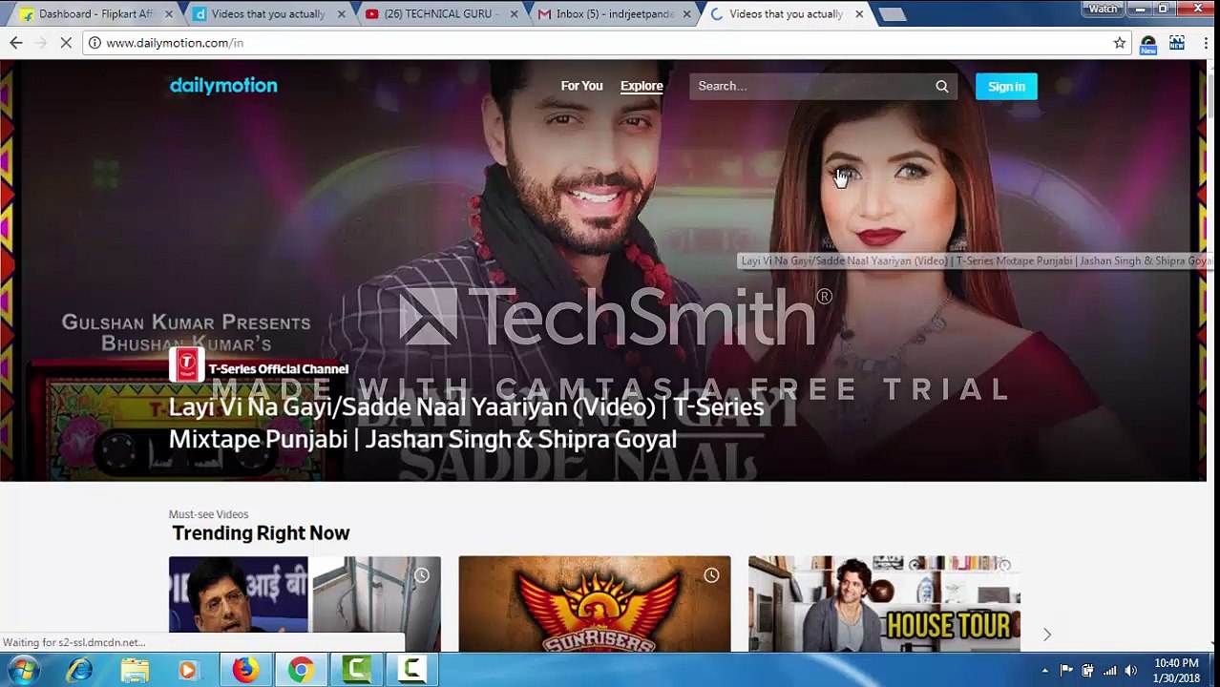Image resolution: width=1220 pixels, height=687 pixels.
Task: Bookmark this page with star icon
Action: pyautogui.click(x=1120, y=43)
